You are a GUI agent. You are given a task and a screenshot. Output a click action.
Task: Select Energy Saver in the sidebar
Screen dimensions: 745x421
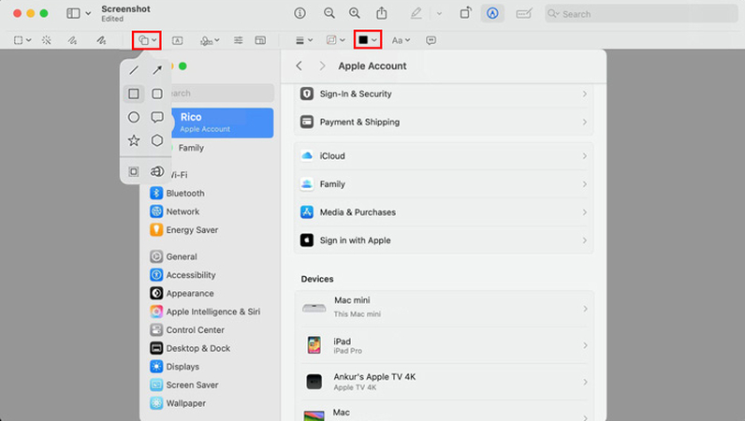point(183,230)
